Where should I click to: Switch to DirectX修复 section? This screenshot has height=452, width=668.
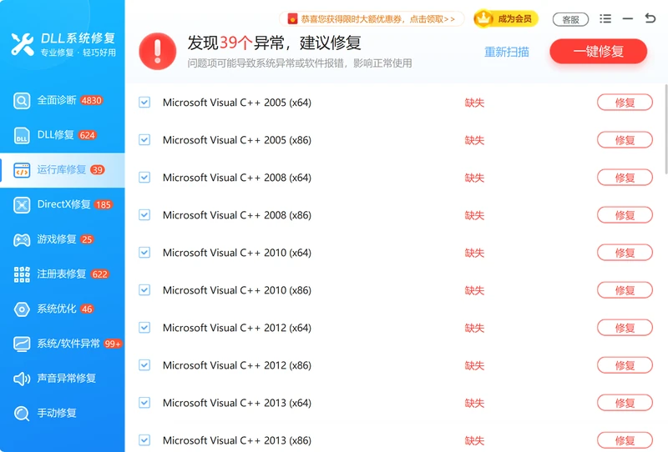pyautogui.click(x=62, y=204)
